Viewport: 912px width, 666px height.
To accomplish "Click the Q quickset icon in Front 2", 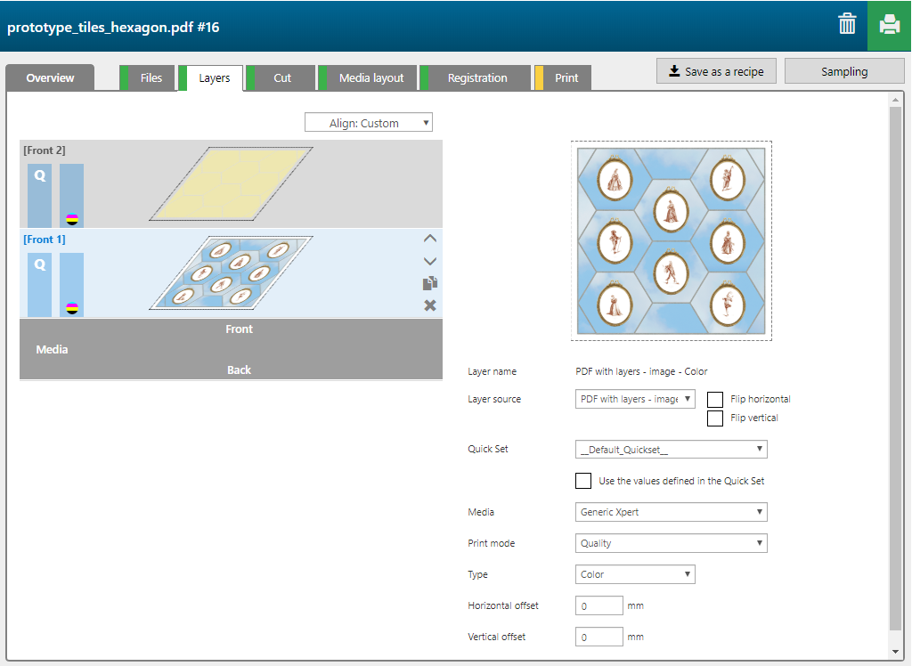I will click(x=40, y=176).
